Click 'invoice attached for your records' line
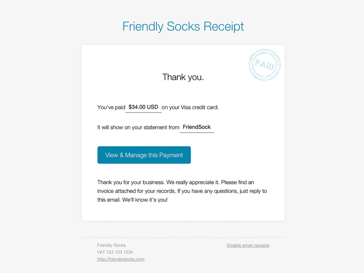364x273 pixels. click(136, 191)
